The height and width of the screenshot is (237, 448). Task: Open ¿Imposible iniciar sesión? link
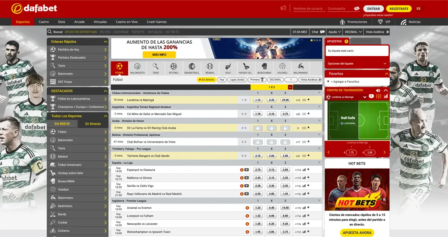point(377,15)
